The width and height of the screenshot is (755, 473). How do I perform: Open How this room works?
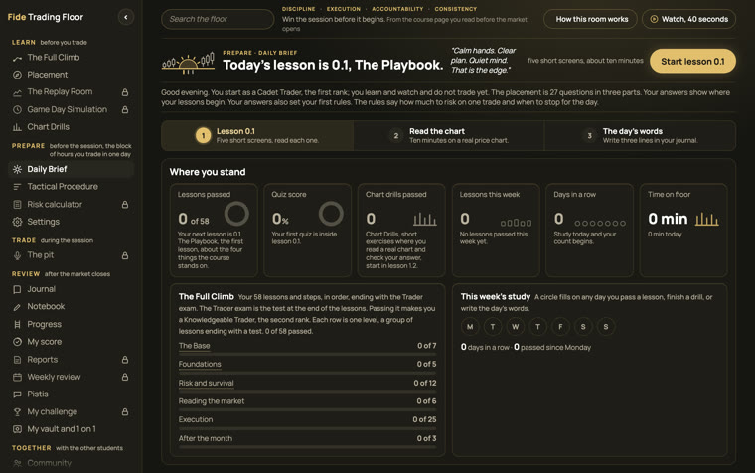[591, 19]
